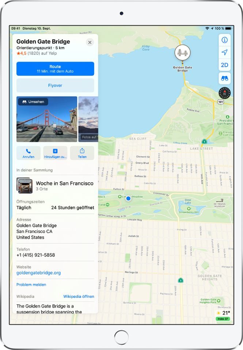Viewport: 243px width, 350px height.
Task: Tap Highway 1 shield near Golden Gate Heights
Action: [x=181, y=280]
